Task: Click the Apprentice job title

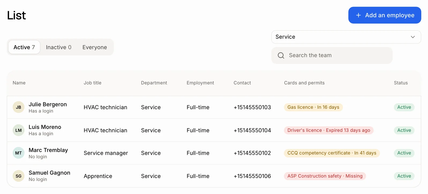Action: click(x=98, y=176)
